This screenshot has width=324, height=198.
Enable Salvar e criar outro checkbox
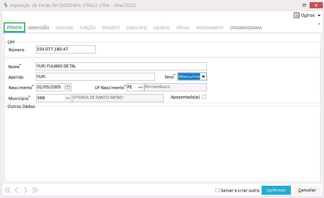click(217, 190)
